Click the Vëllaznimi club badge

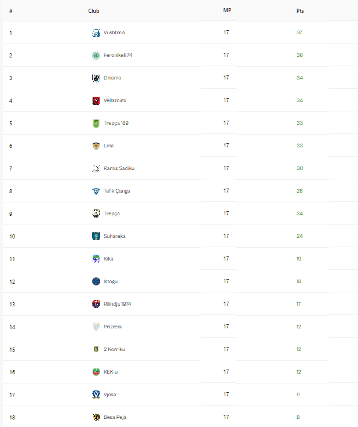(x=96, y=100)
